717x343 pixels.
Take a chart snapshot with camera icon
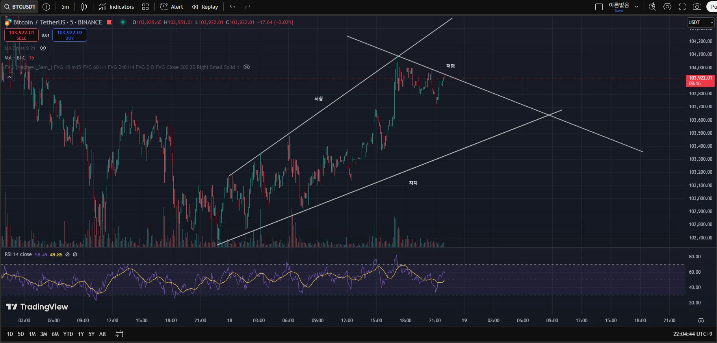point(697,7)
